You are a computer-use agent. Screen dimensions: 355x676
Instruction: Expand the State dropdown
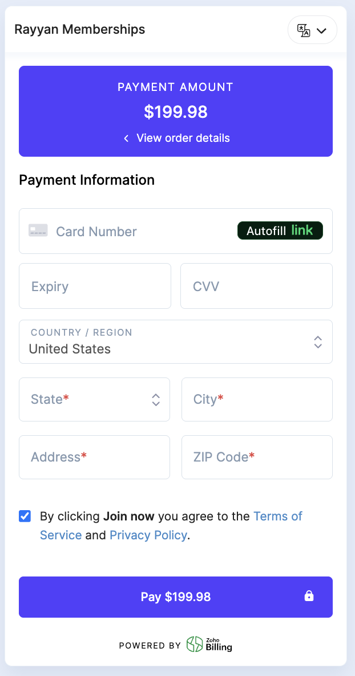click(x=95, y=399)
